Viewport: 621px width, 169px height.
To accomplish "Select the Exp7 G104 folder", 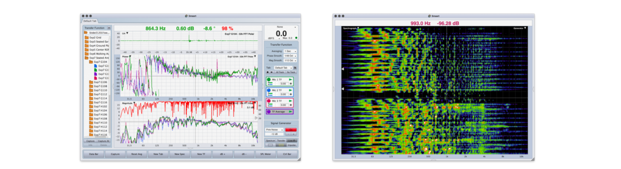I will [98, 62].
